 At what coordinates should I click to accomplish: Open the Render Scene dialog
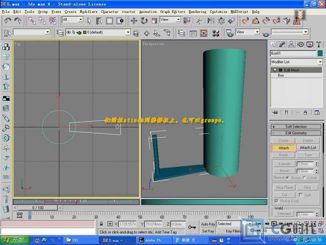point(230,33)
